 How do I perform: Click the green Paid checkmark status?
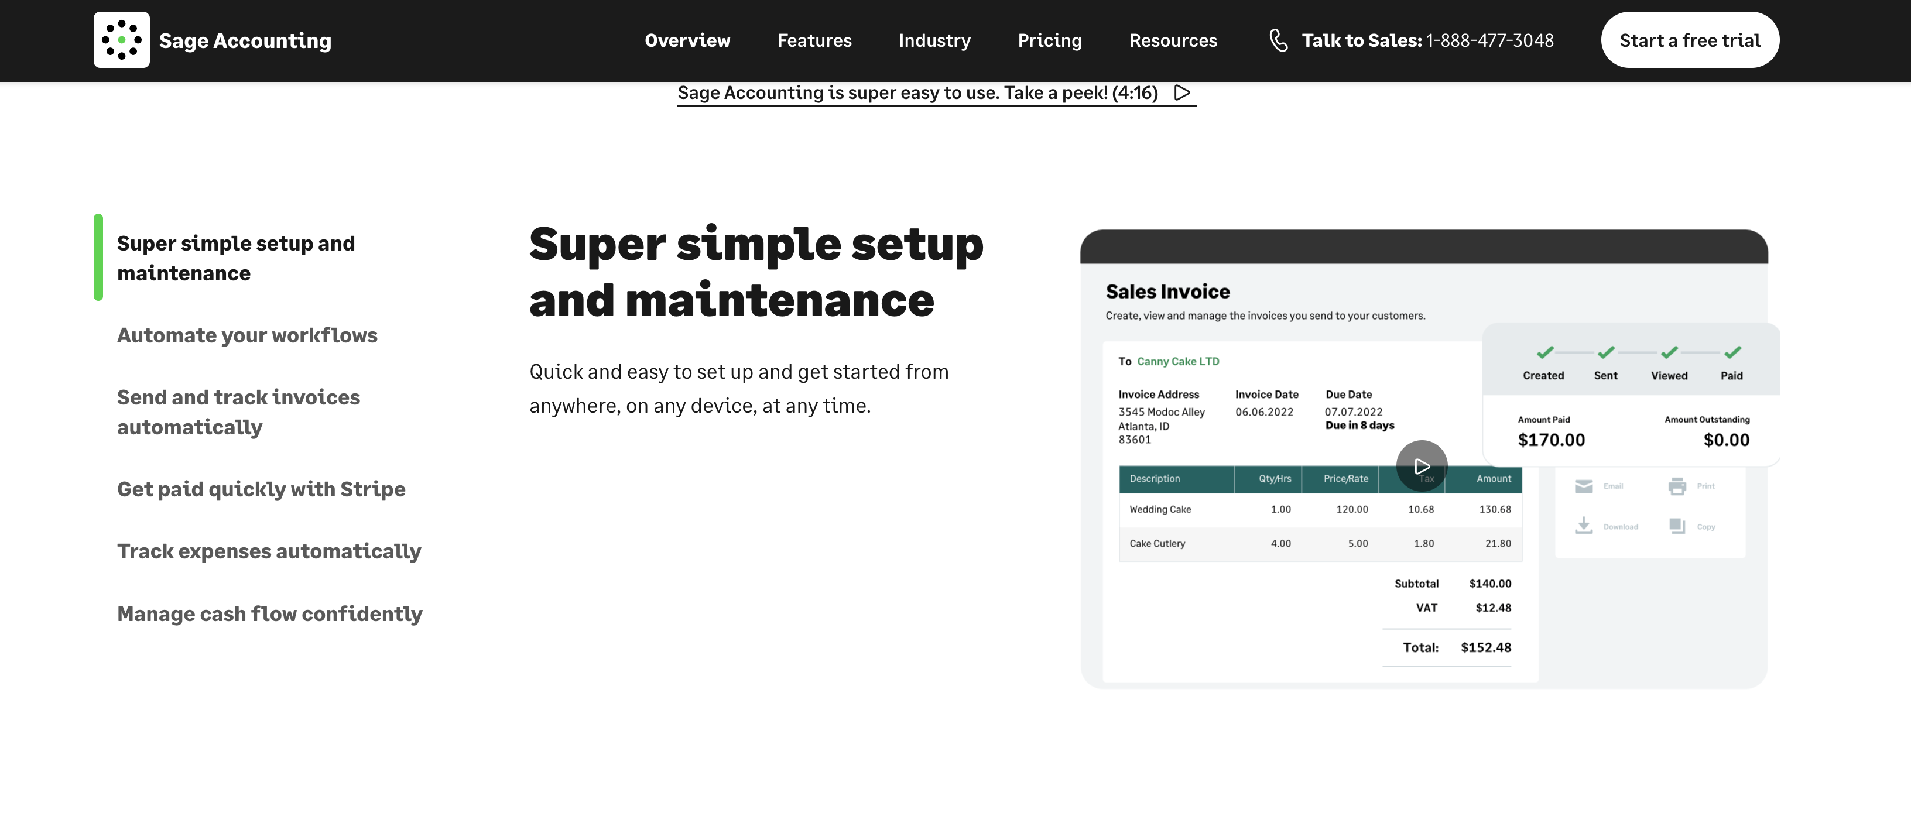coord(1732,353)
